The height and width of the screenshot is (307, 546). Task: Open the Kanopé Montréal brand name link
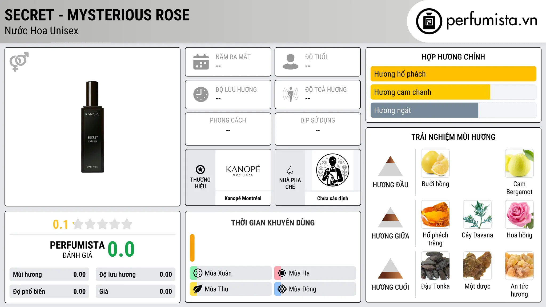[243, 198]
